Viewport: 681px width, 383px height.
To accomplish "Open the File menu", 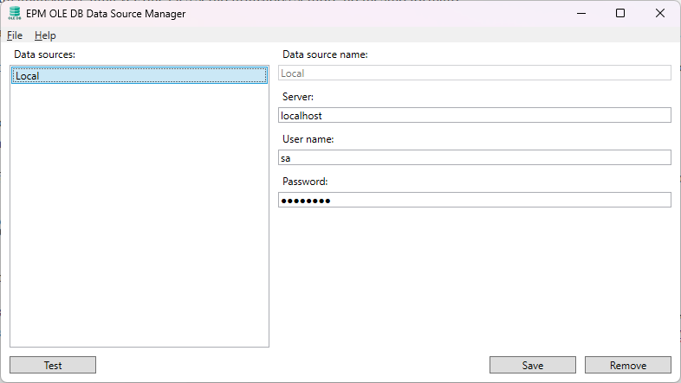I will (15, 35).
